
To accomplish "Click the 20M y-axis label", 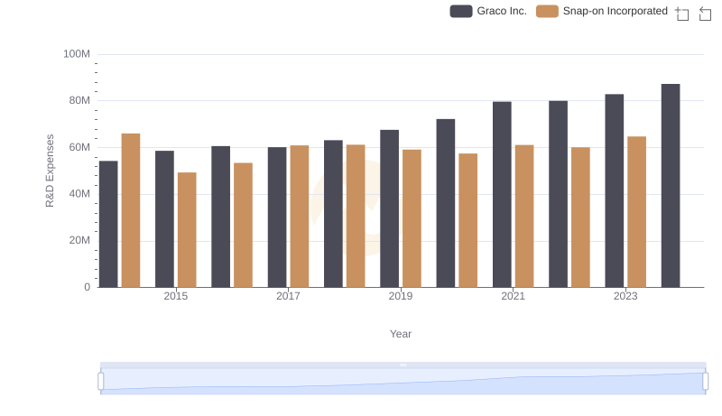I will 79,240.
